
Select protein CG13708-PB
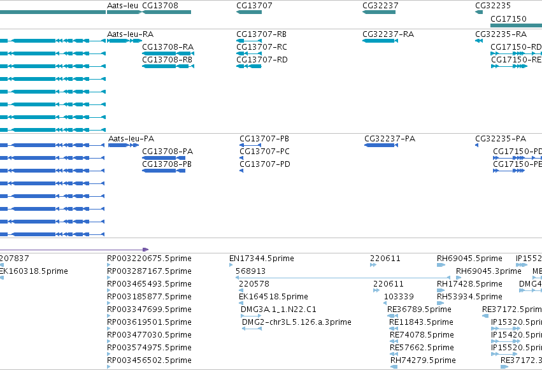(164, 171)
